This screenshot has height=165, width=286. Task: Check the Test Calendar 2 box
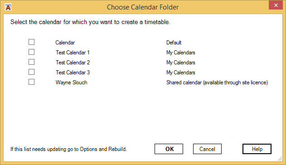pyautogui.click(x=31, y=62)
